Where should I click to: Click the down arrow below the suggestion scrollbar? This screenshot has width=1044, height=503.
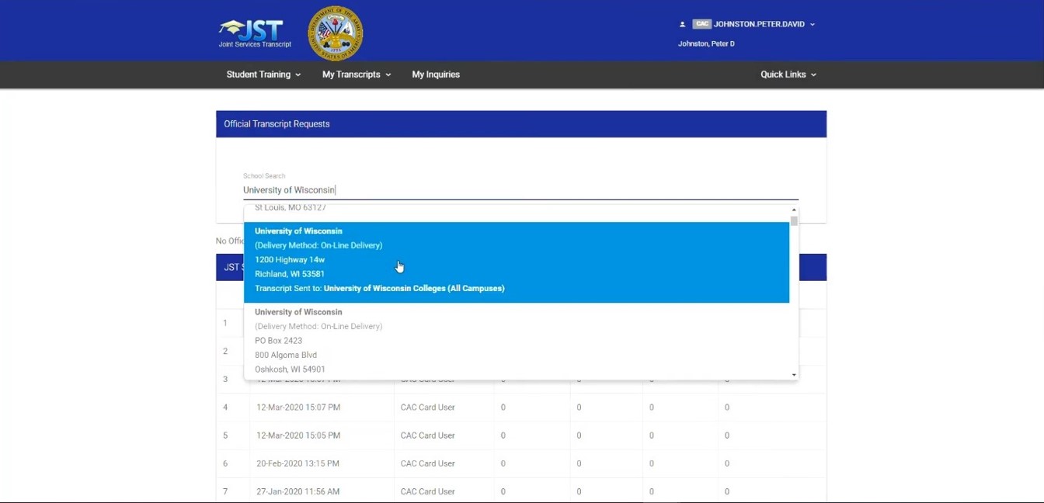pos(794,373)
